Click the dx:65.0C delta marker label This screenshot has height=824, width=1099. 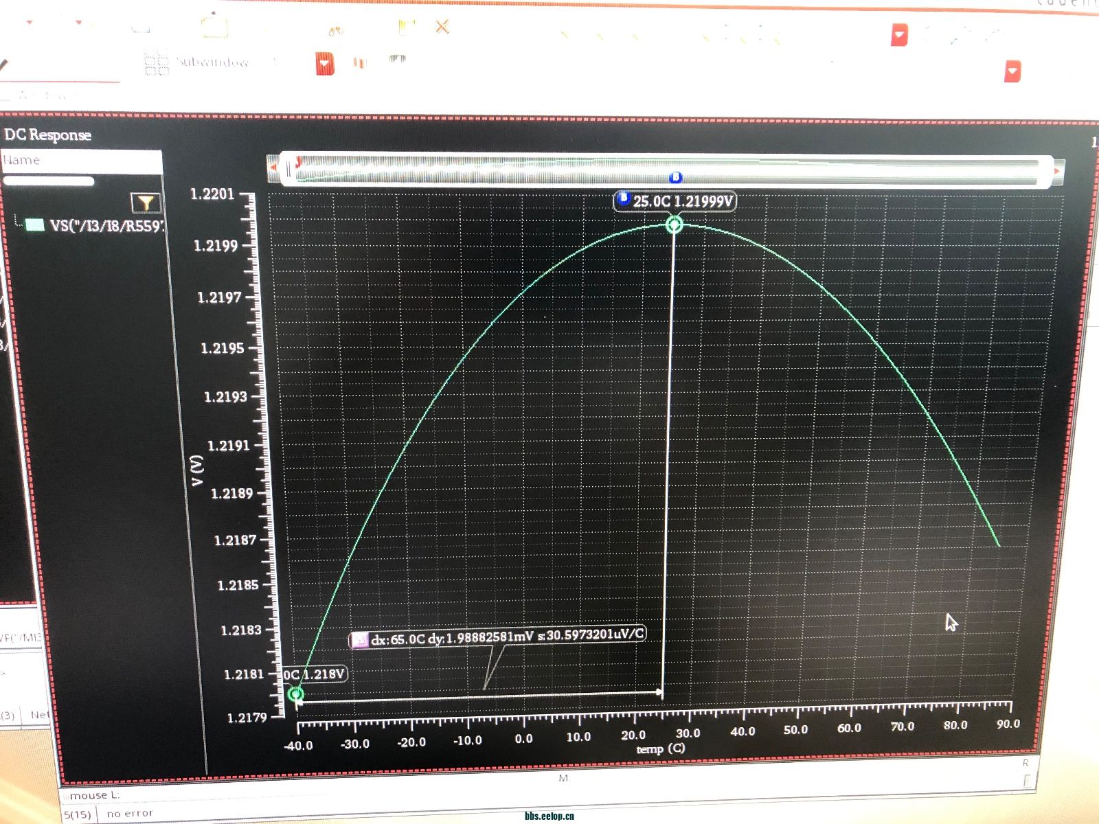(x=499, y=637)
